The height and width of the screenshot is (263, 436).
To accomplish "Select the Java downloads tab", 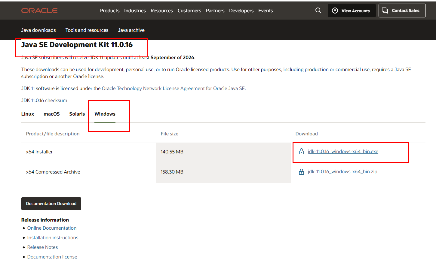I will [38, 30].
